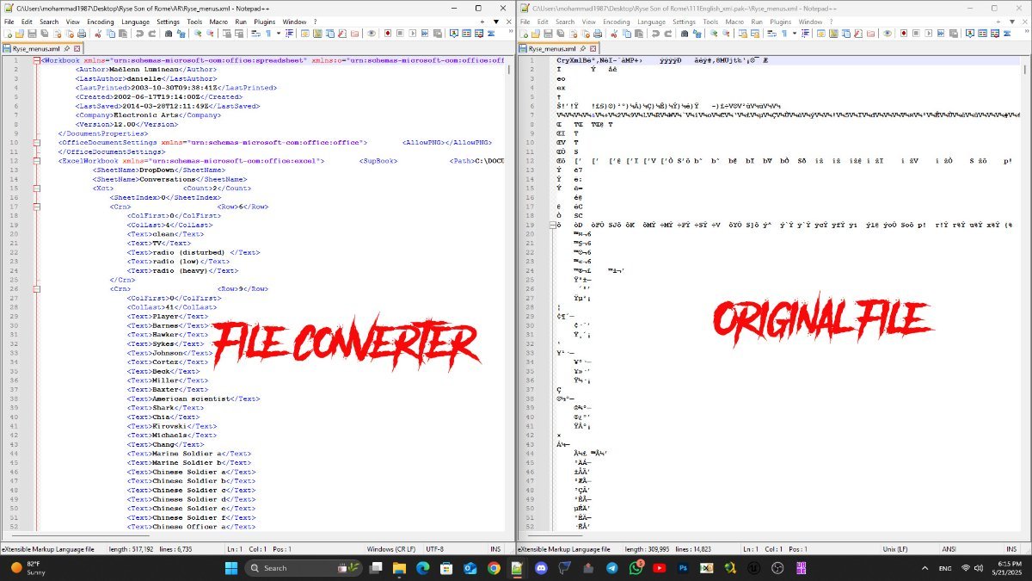1032x581 pixels.
Task: Click the vertical scrollbar of the left Notepad++ window
Action: point(510,293)
